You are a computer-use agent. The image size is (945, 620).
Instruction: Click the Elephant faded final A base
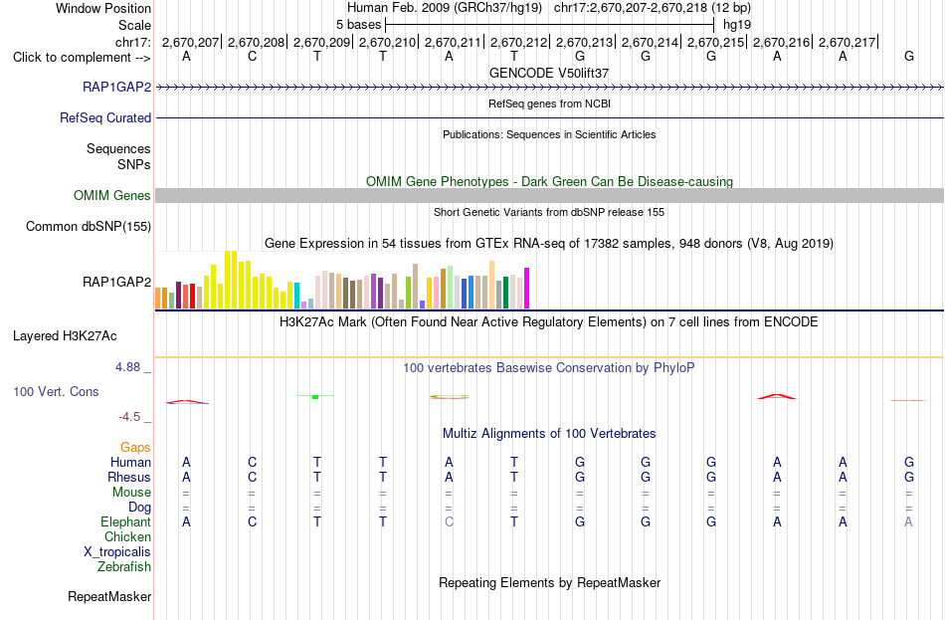[909, 522]
